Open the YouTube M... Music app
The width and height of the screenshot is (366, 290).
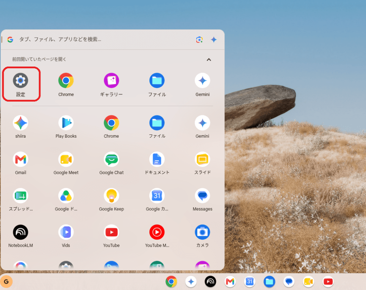coord(157,236)
